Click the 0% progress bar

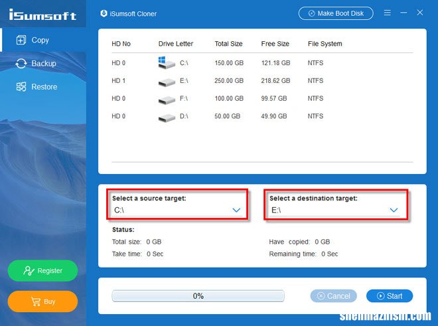(x=198, y=296)
